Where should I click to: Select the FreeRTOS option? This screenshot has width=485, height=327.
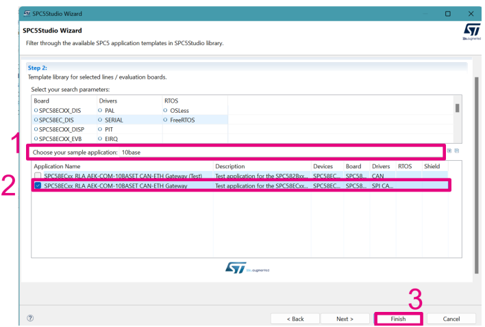tap(179, 120)
